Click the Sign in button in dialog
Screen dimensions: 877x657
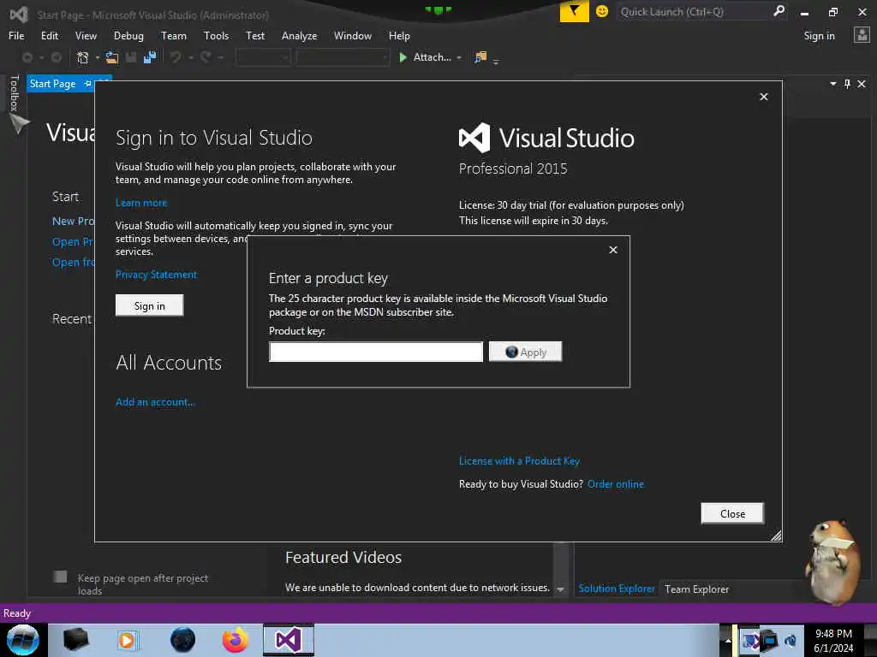(x=149, y=305)
